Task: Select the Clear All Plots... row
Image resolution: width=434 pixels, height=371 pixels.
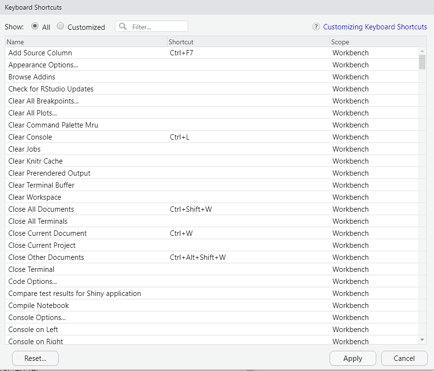Action: 212,113
